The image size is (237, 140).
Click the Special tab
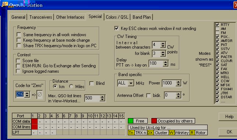pos(95,16)
